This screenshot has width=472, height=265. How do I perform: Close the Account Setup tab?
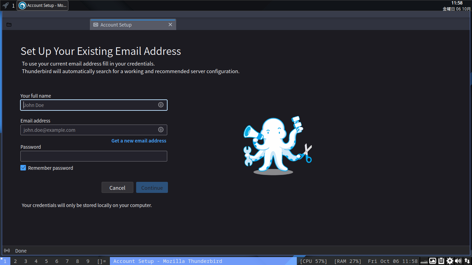[170, 24]
